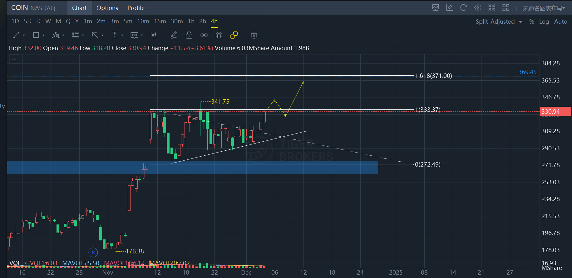Select the 4h timeframe

214,21
